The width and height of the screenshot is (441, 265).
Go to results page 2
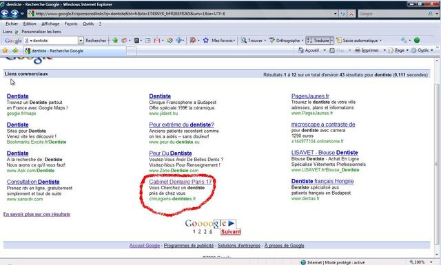pos(199,231)
